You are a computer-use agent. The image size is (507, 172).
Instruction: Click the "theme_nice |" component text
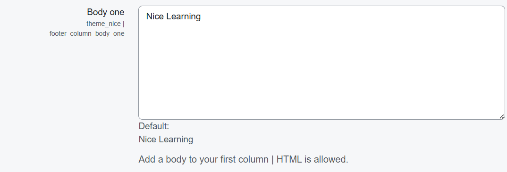[x=105, y=24]
